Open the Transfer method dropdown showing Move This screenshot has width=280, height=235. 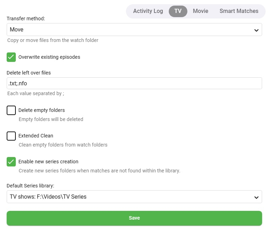point(134,30)
